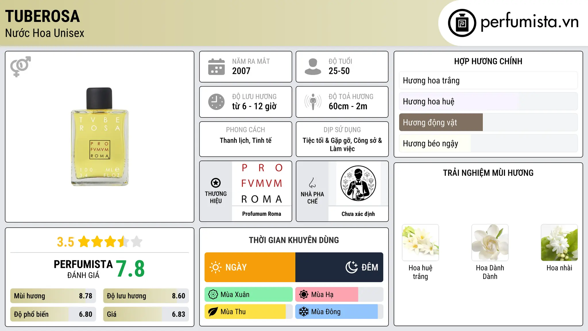The width and height of the screenshot is (588, 331).
Task: Select the orange NGÀY segment
Action: coord(250,267)
